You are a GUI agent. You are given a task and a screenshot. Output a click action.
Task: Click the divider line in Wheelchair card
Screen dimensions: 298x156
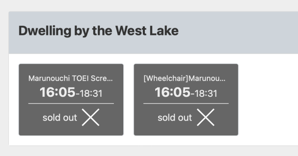click(186, 103)
